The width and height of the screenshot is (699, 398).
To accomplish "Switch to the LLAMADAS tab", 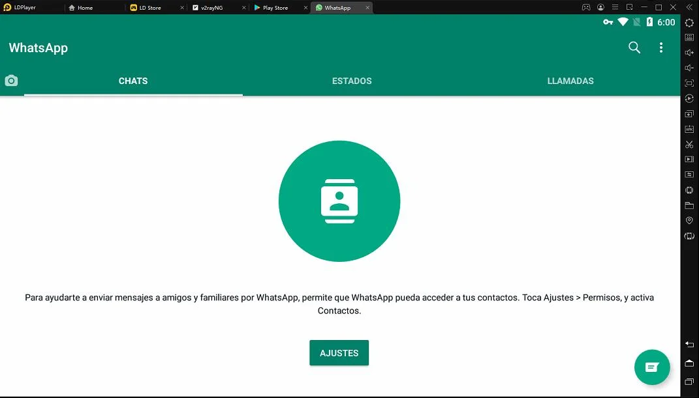I will pos(570,81).
